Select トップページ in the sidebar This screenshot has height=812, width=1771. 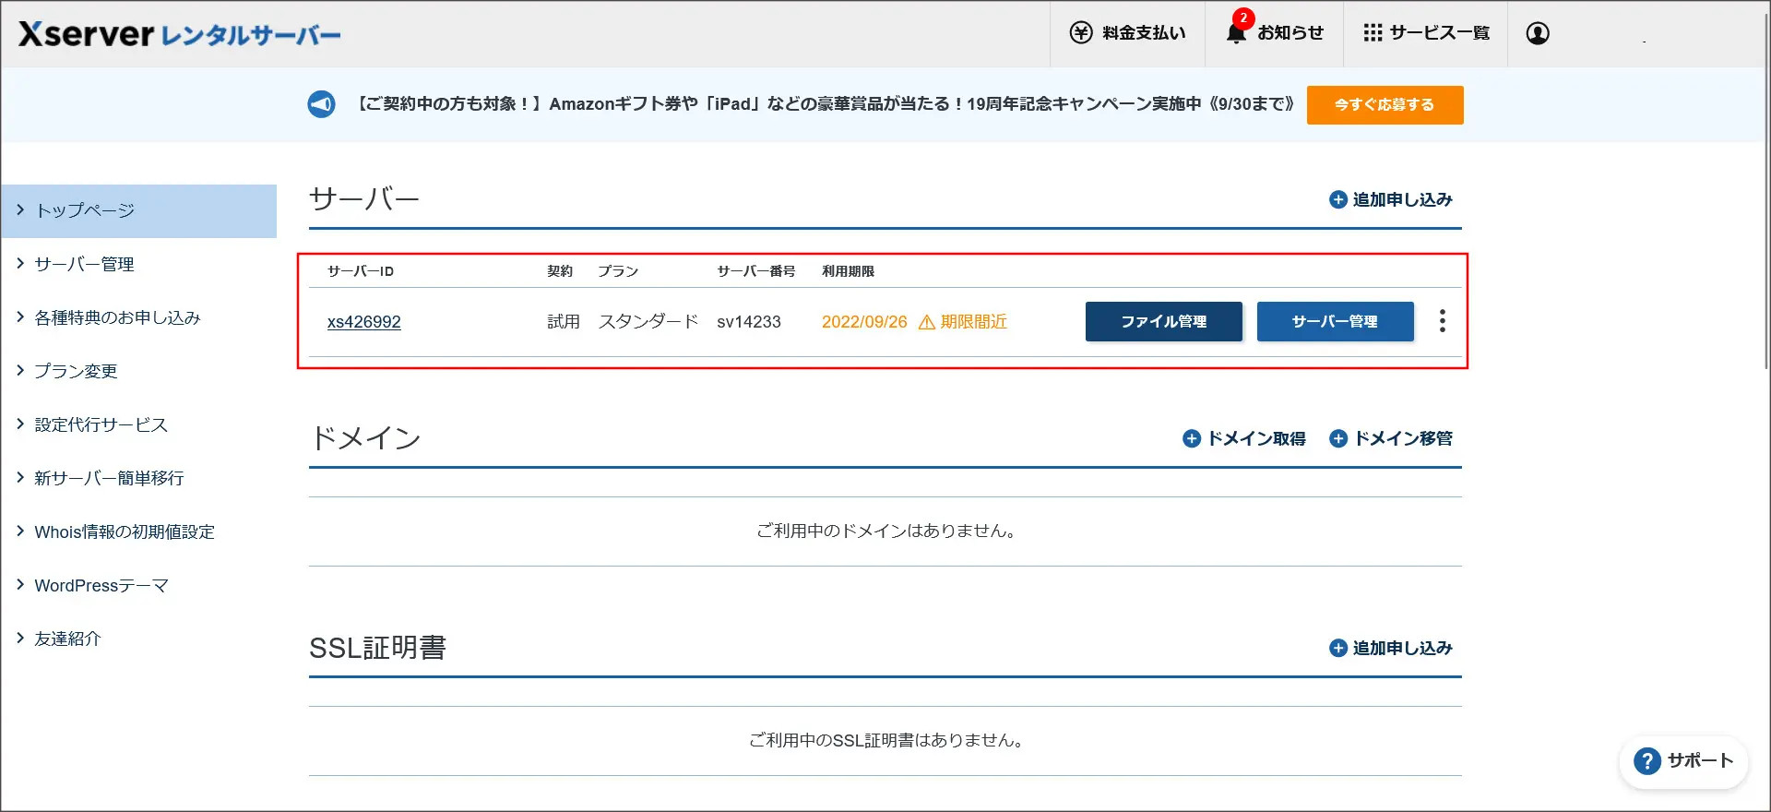pyautogui.click(x=85, y=210)
